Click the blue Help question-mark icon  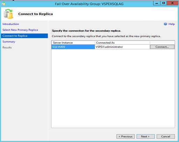pyautogui.click(x=165, y=24)
